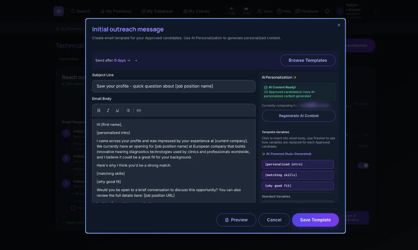The height and width of the screenshot is (250, 418).
Task: Toggle bold formatting in email editor
Action: [99, 111]
